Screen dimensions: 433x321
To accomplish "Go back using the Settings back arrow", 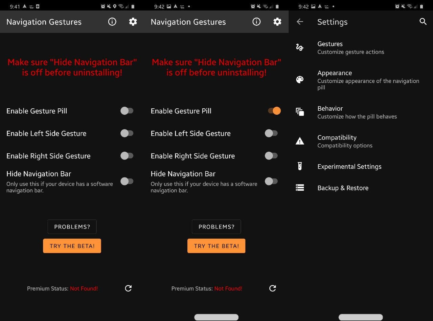I will 300,22.
